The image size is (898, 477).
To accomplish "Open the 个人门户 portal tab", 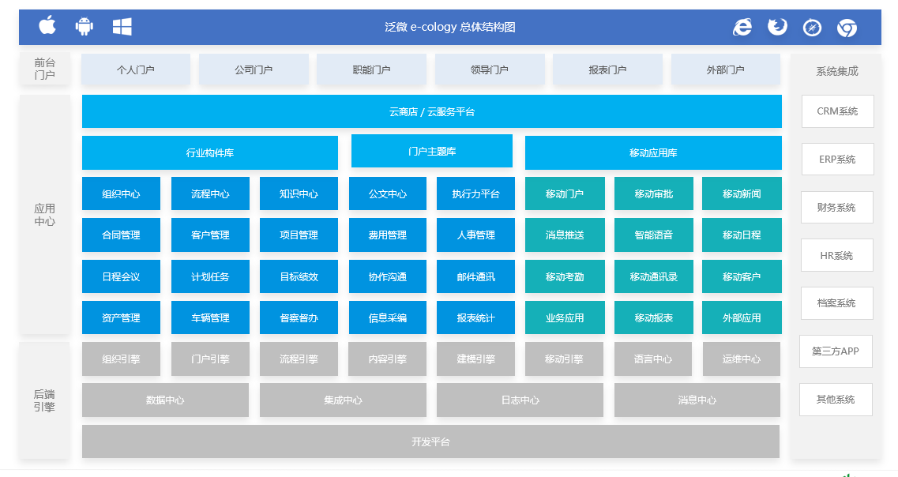I will click(x=136, y=69).
